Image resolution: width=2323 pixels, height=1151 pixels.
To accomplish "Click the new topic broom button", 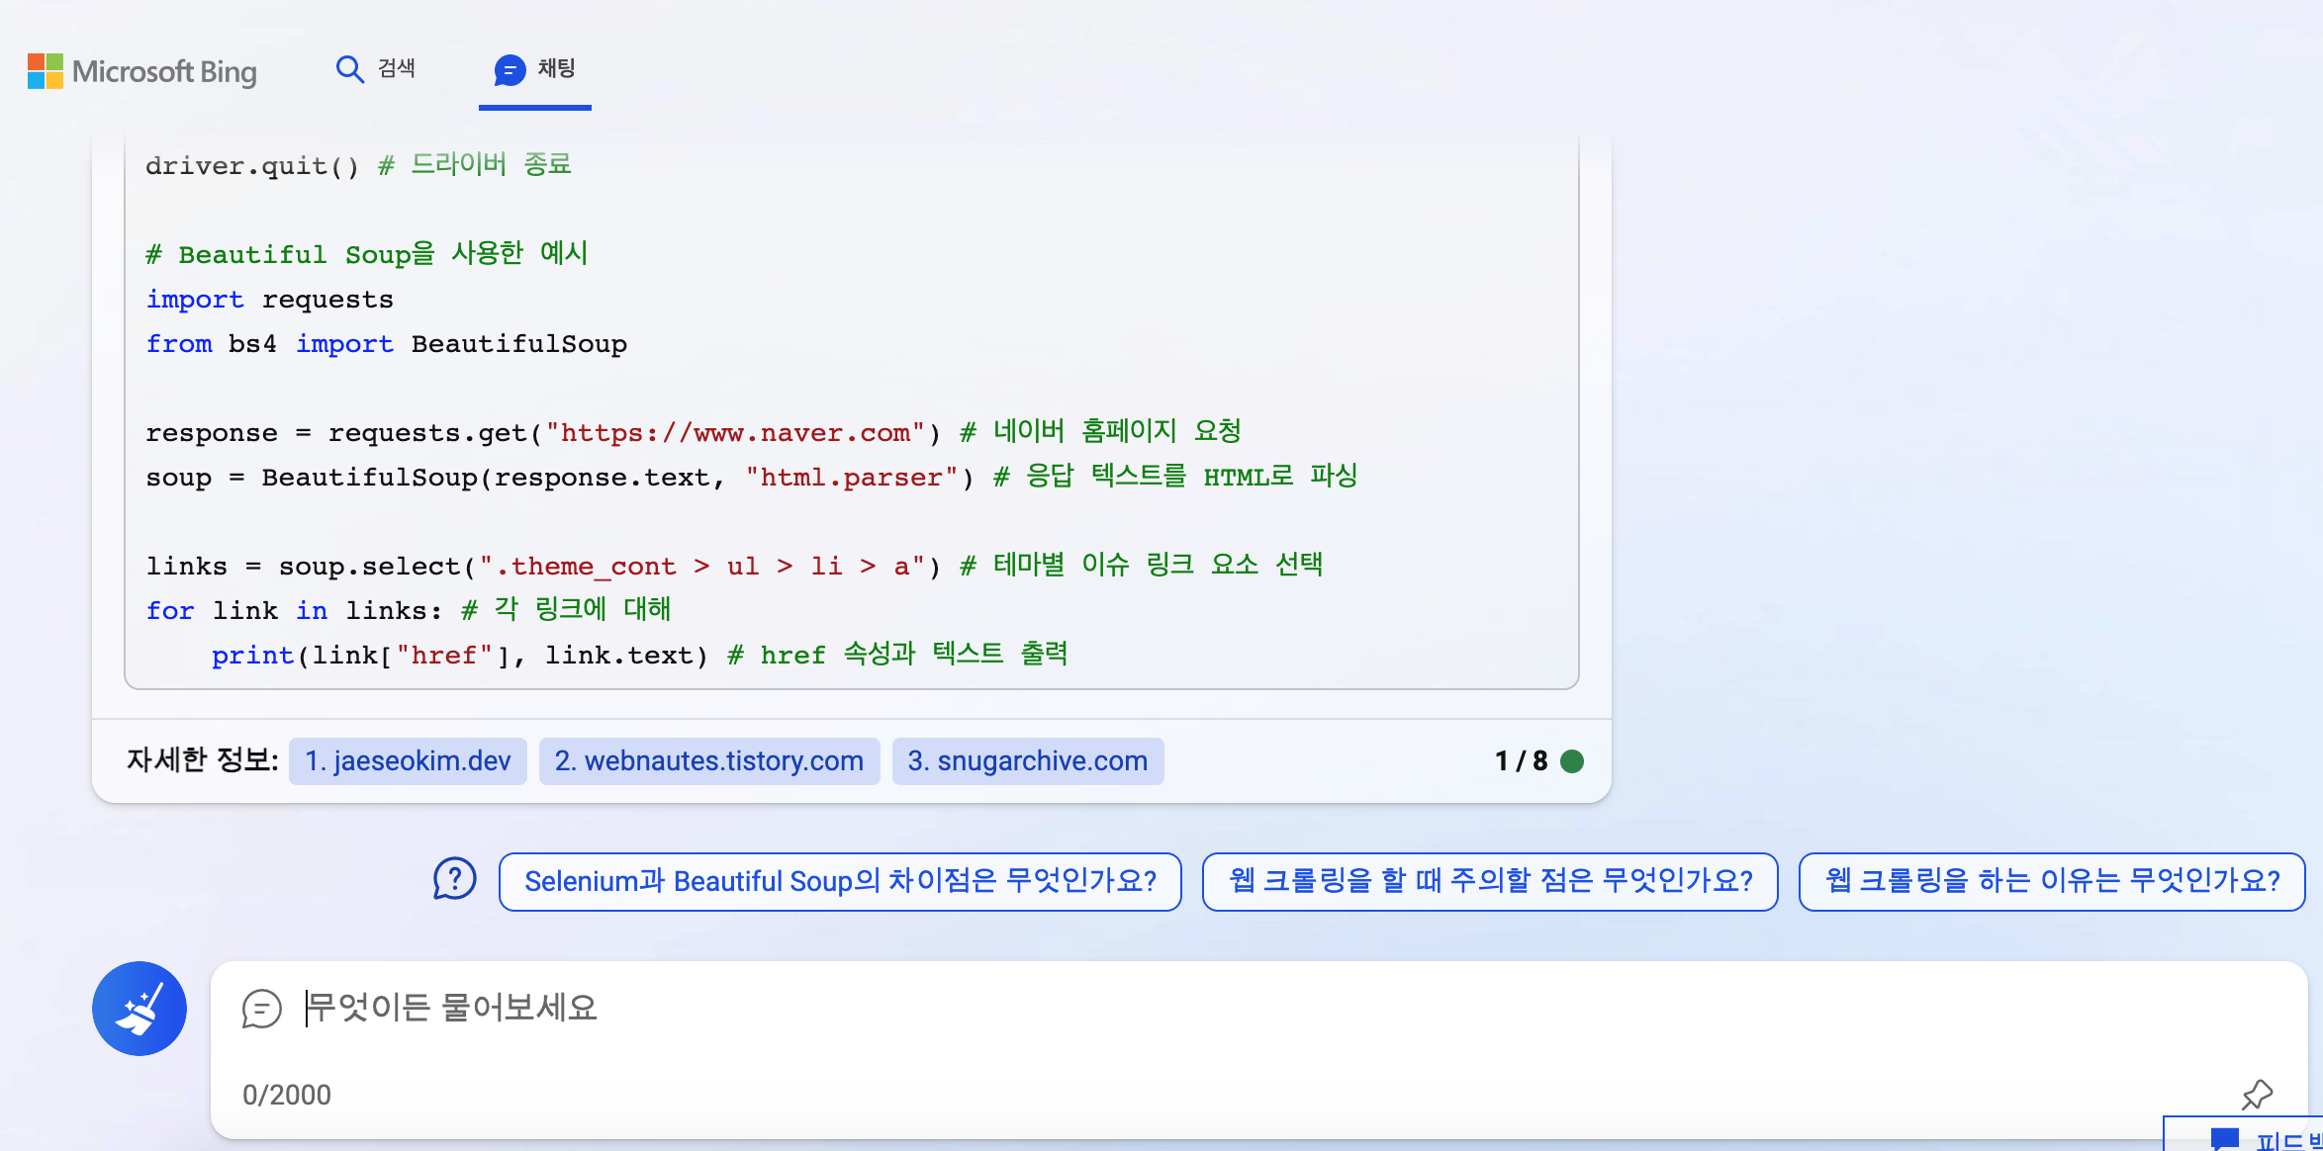I will click(139, 1008).
